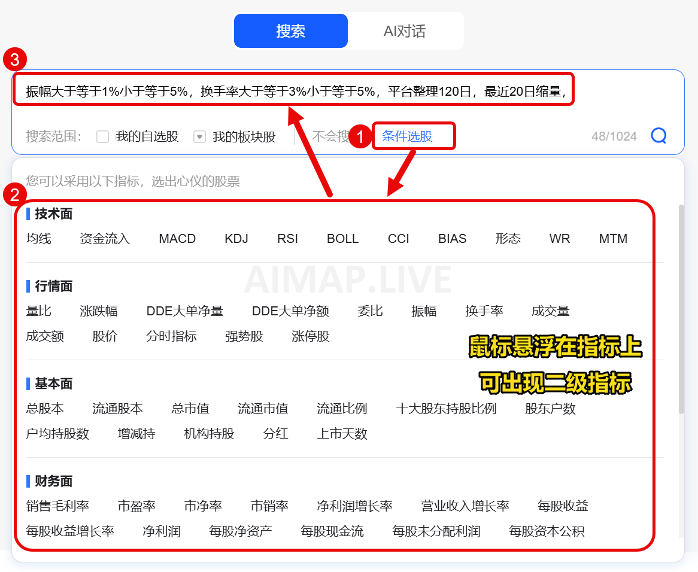Open the 条件选股 link
Viewport: 698px width, 572px height.
pos(408,136)
